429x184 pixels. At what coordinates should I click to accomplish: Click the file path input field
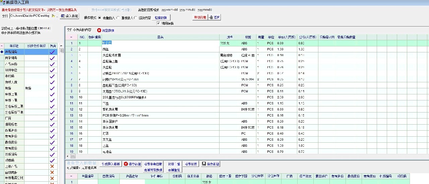29,16
